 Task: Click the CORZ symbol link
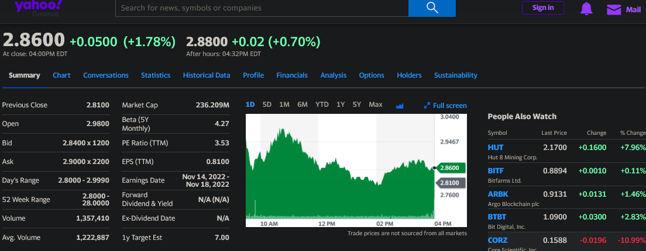tap(497, 240)
